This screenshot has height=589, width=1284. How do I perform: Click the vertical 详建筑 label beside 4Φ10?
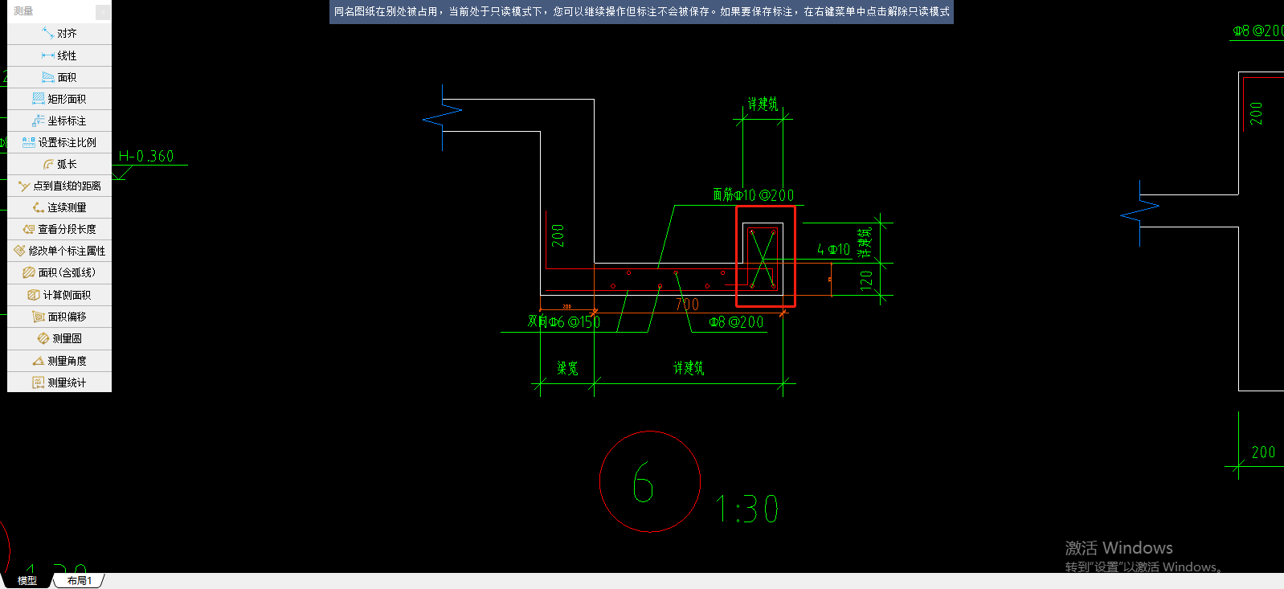click(865, 243)
